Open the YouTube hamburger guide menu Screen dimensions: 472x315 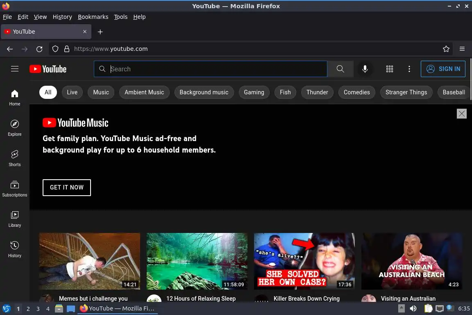pos(14,69)
